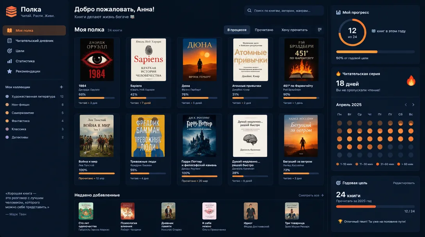
Task: Click the book search input field
Action: (284, 11)
